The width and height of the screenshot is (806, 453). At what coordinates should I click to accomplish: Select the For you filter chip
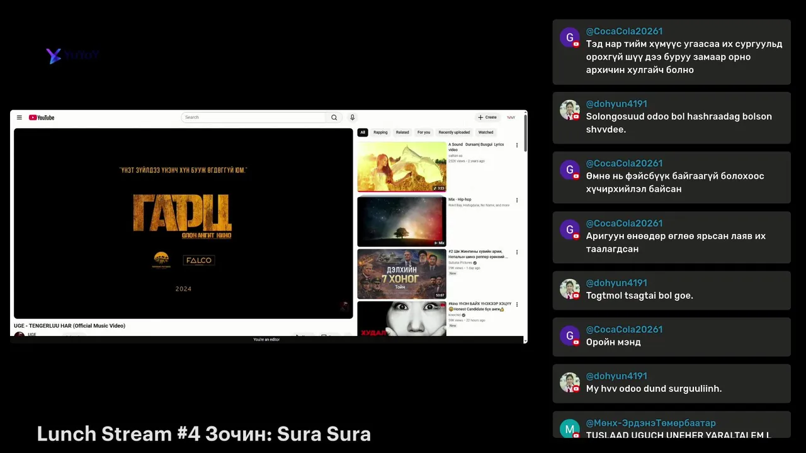[424, 132]
